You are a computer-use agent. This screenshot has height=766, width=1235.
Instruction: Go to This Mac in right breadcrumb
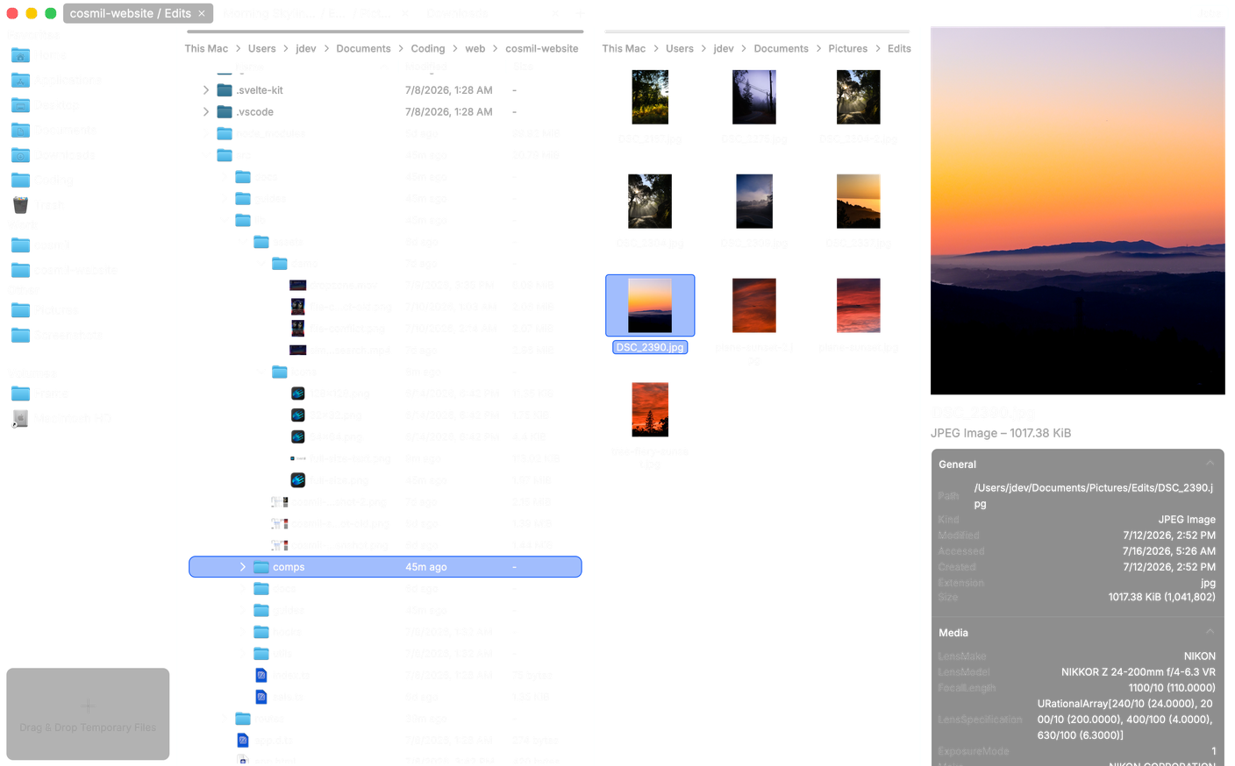click(624, 48)
